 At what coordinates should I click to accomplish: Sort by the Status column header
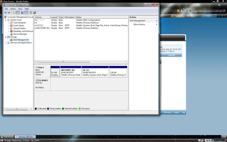(x=101, y=17)
